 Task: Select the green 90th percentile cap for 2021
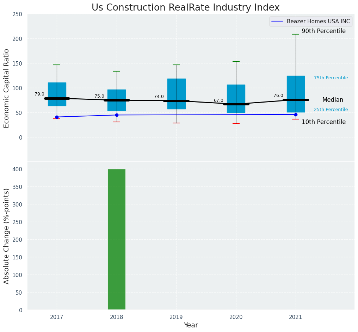296,34
